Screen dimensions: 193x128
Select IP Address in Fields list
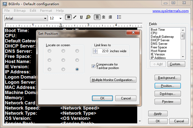pyautogui.click(x=158, y=58)
